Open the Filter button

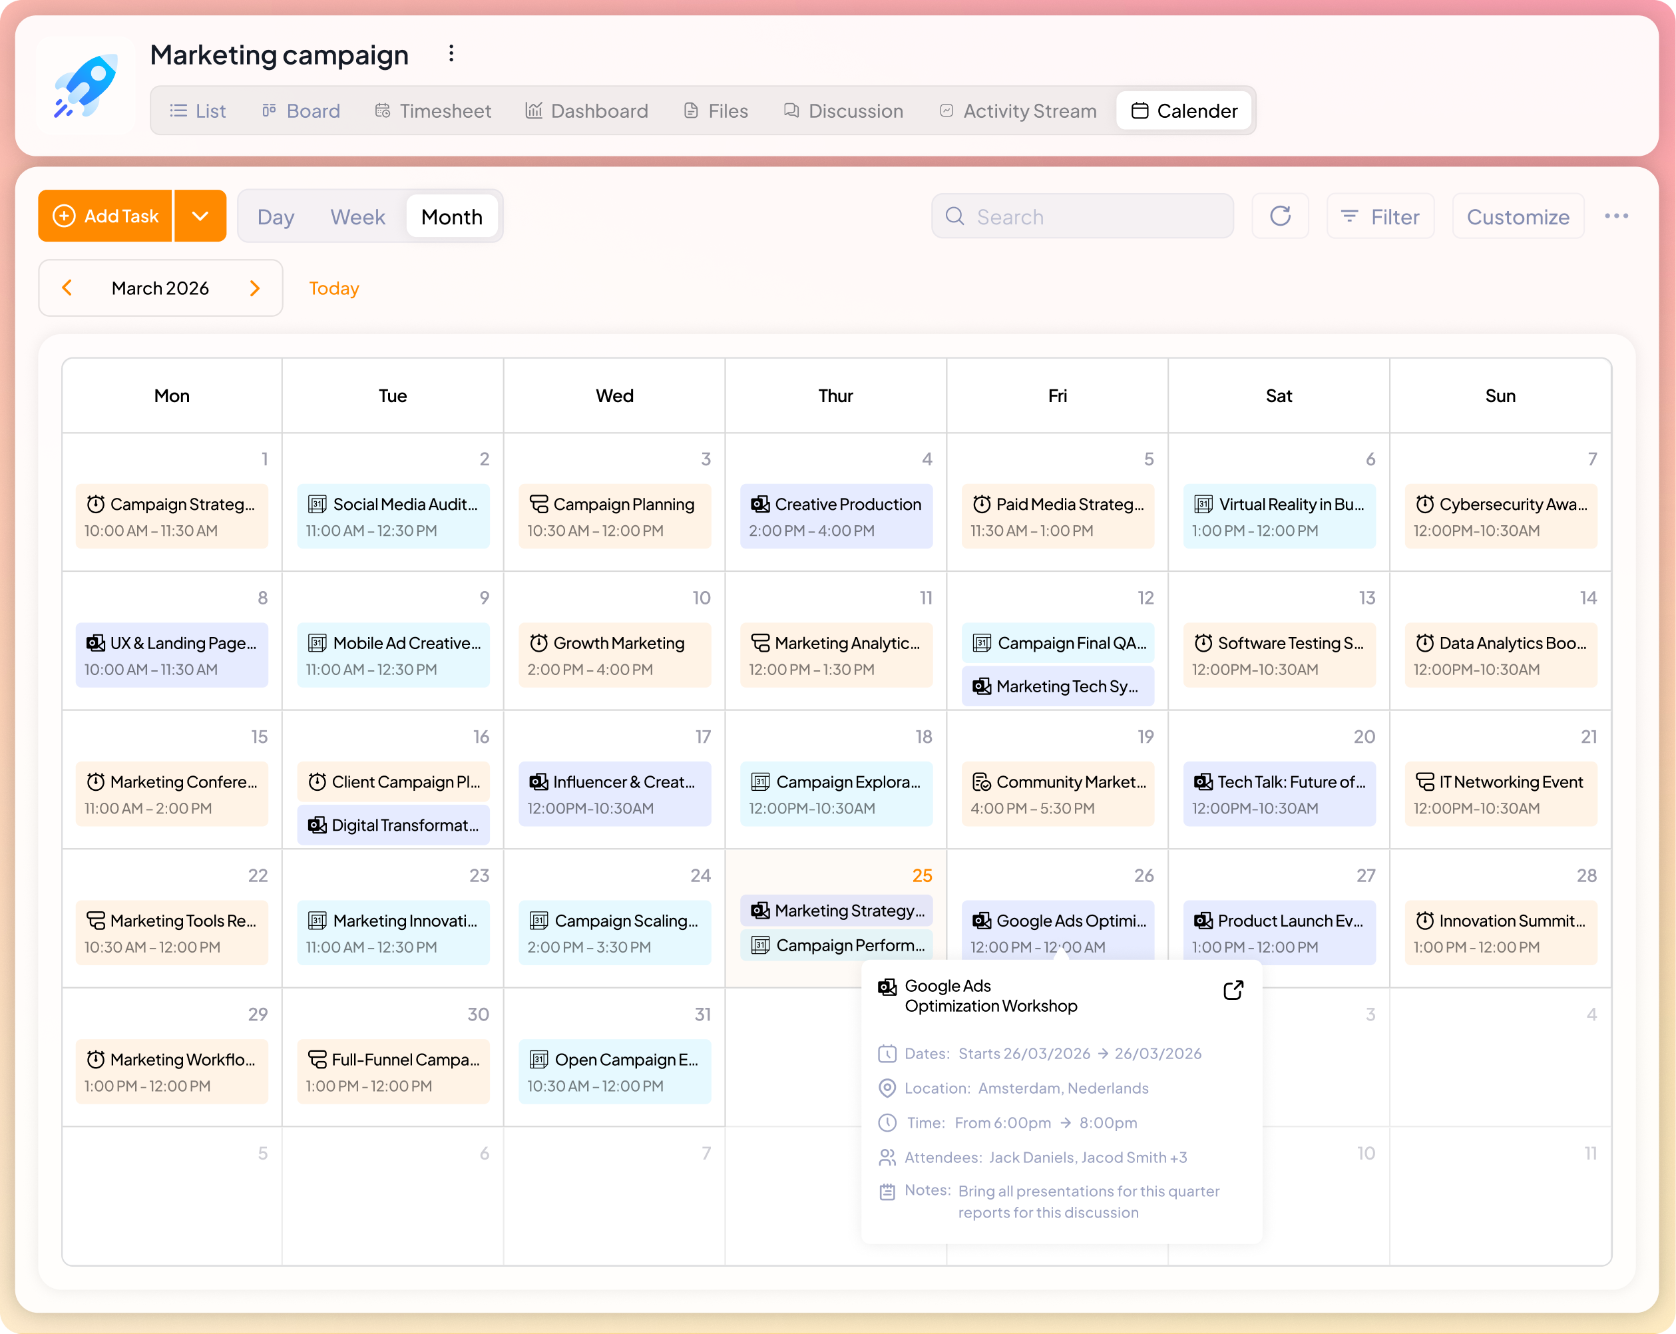point(1380,216)
